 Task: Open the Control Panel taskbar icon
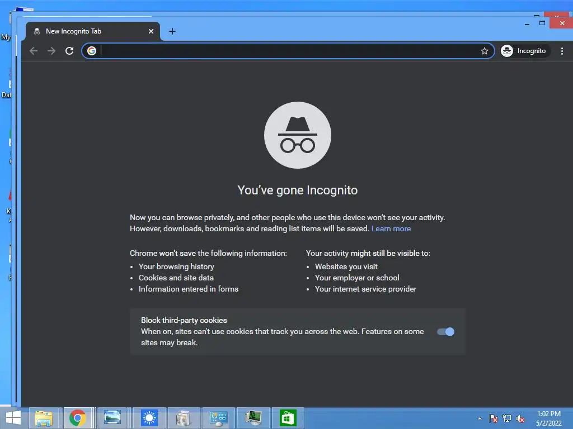coord(219,418)
